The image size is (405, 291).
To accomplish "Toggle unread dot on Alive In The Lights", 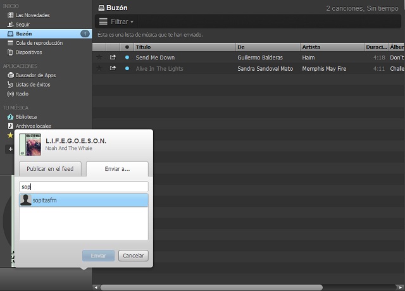I will (x=127, y=68).
